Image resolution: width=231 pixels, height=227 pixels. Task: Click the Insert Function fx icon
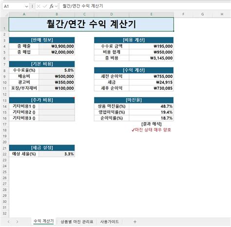click(x=52, y=6)
